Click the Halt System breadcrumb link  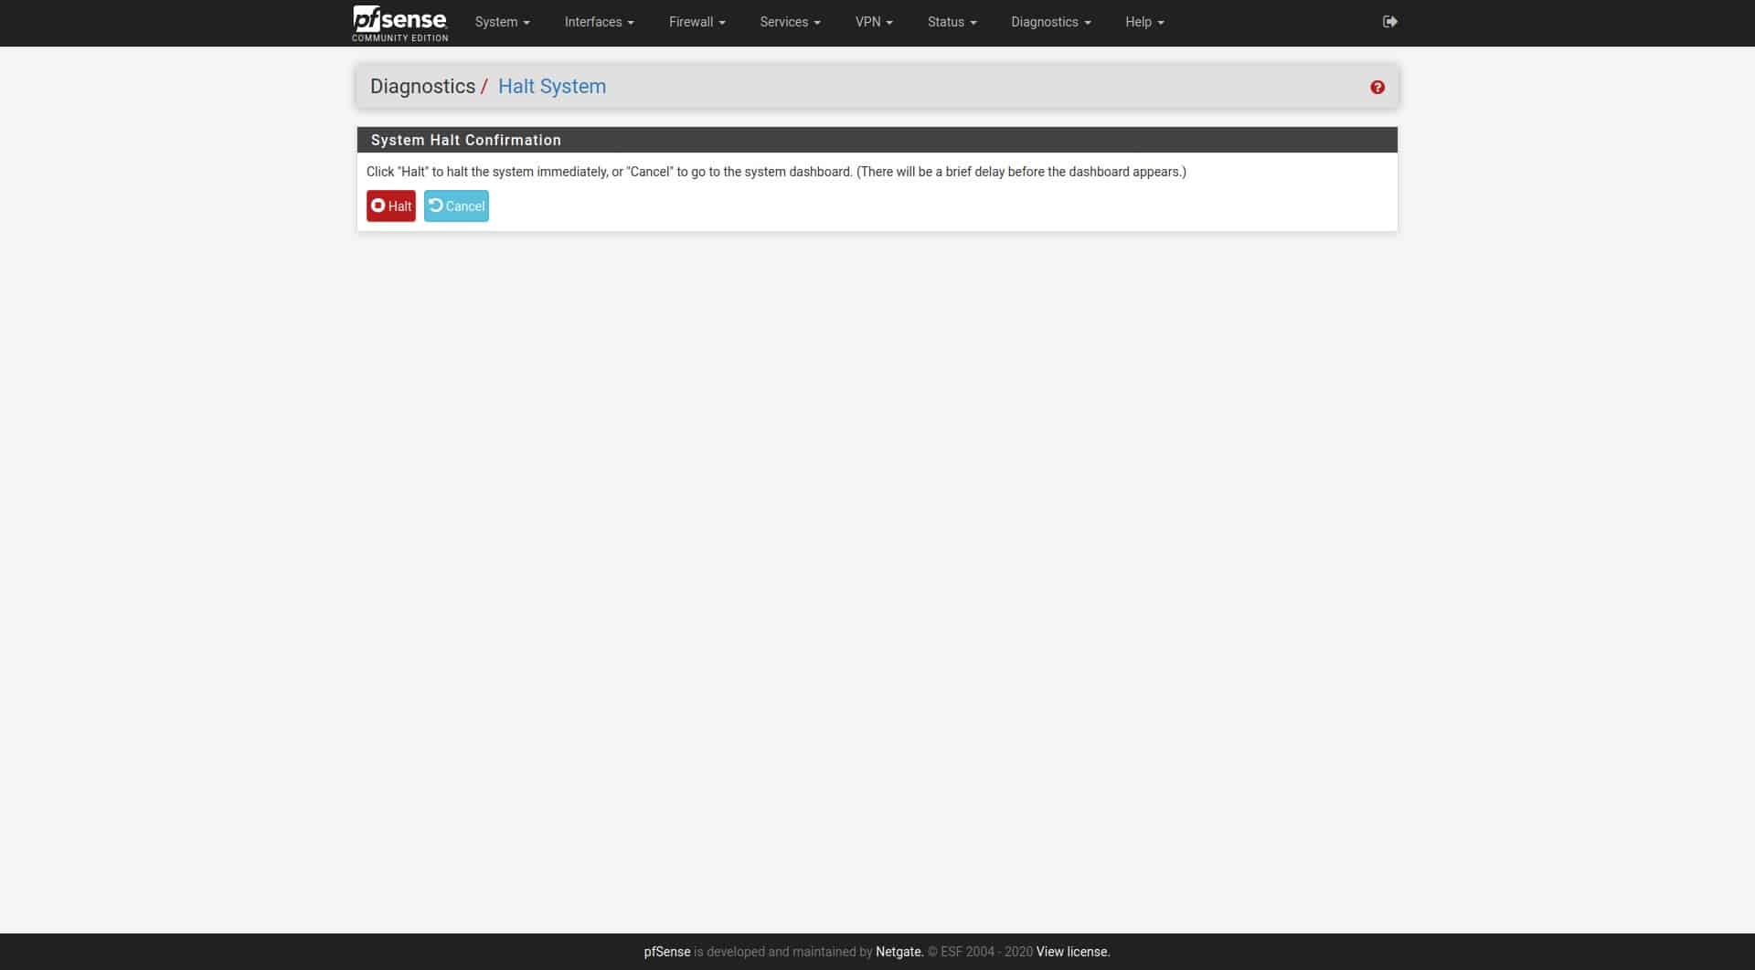(x=552, y=87)
